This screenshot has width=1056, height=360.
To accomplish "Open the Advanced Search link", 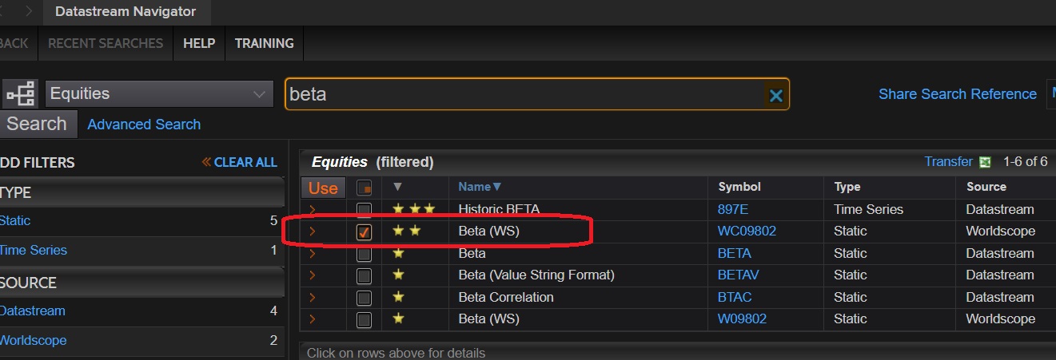I will (144, 125).
